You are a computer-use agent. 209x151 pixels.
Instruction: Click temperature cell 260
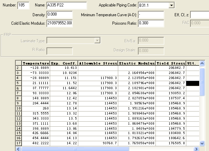[36, 108]
